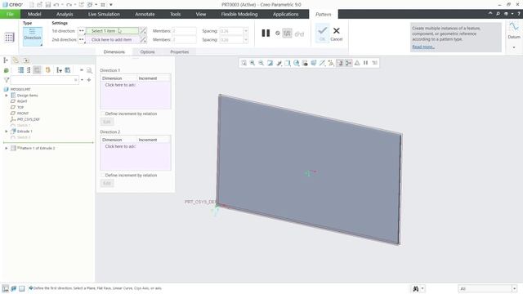
Task: Open the Options panel tab
Action: (x=147, y=52)
